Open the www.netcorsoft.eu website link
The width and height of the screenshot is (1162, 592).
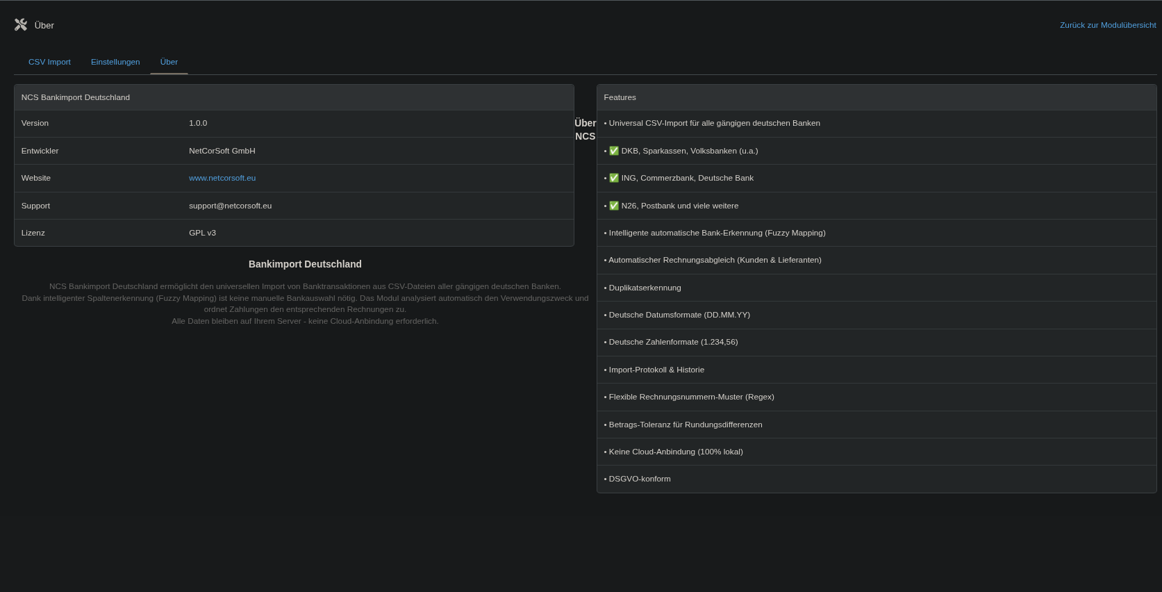222,178
